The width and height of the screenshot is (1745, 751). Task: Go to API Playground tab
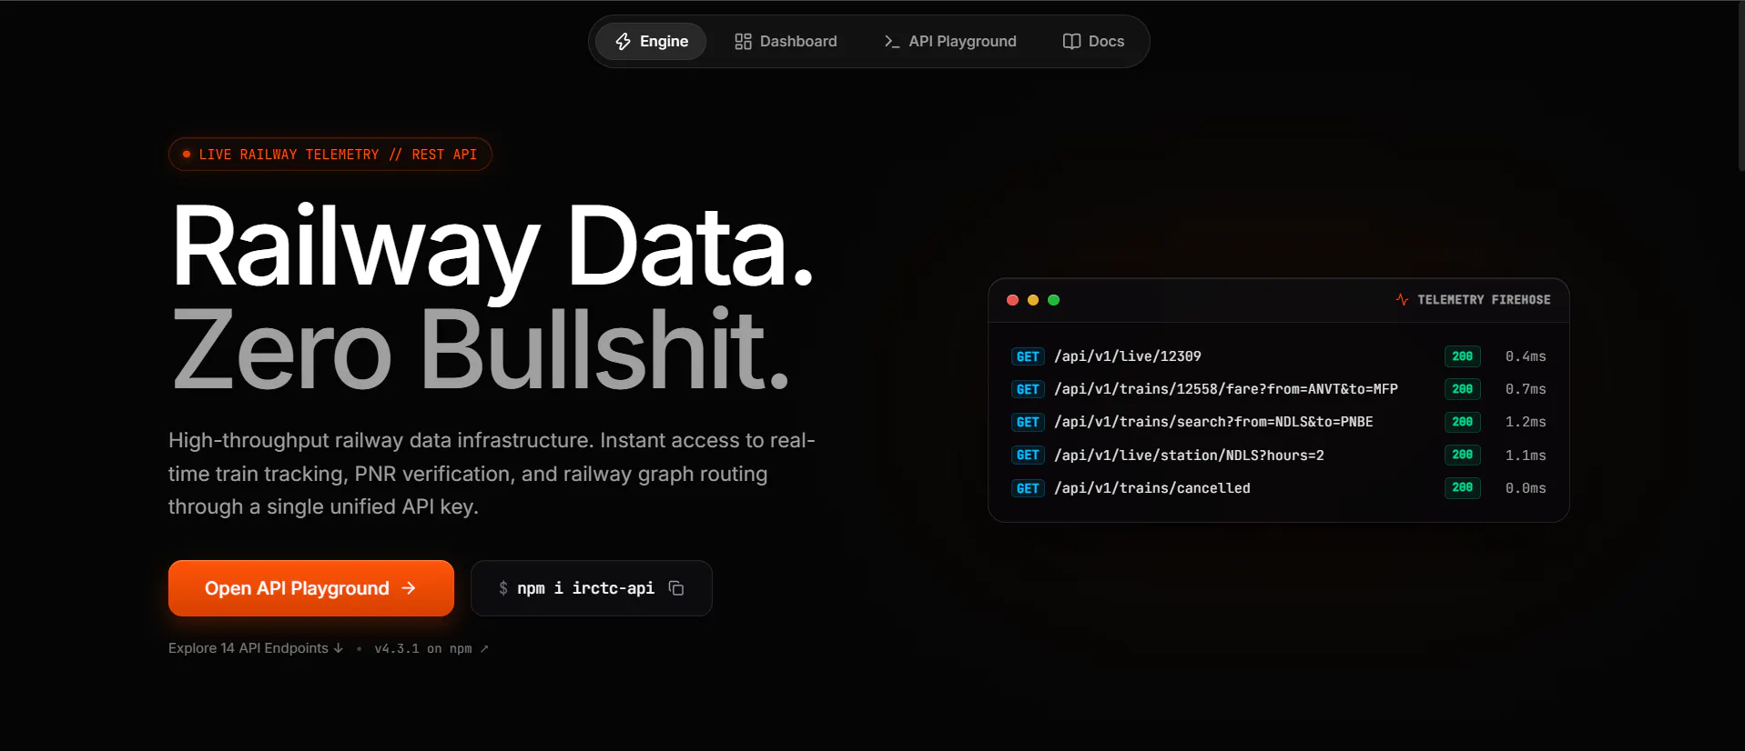coord(950,42)
